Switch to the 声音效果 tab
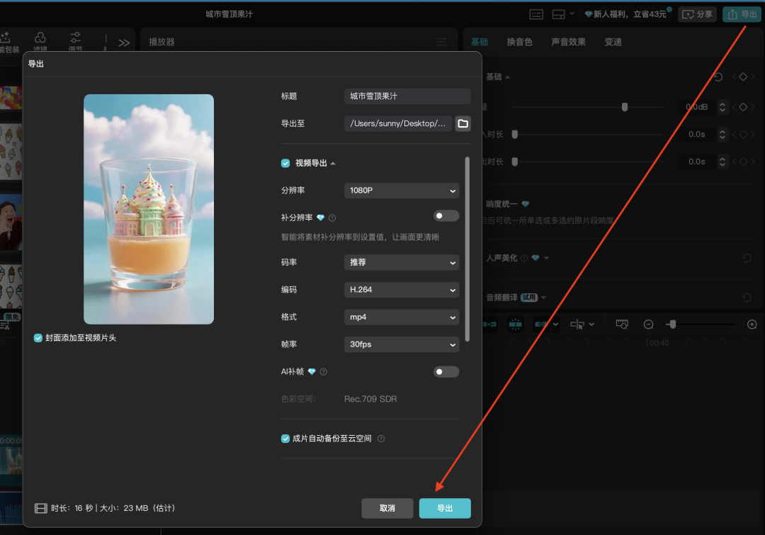 [x=567, y=42]
